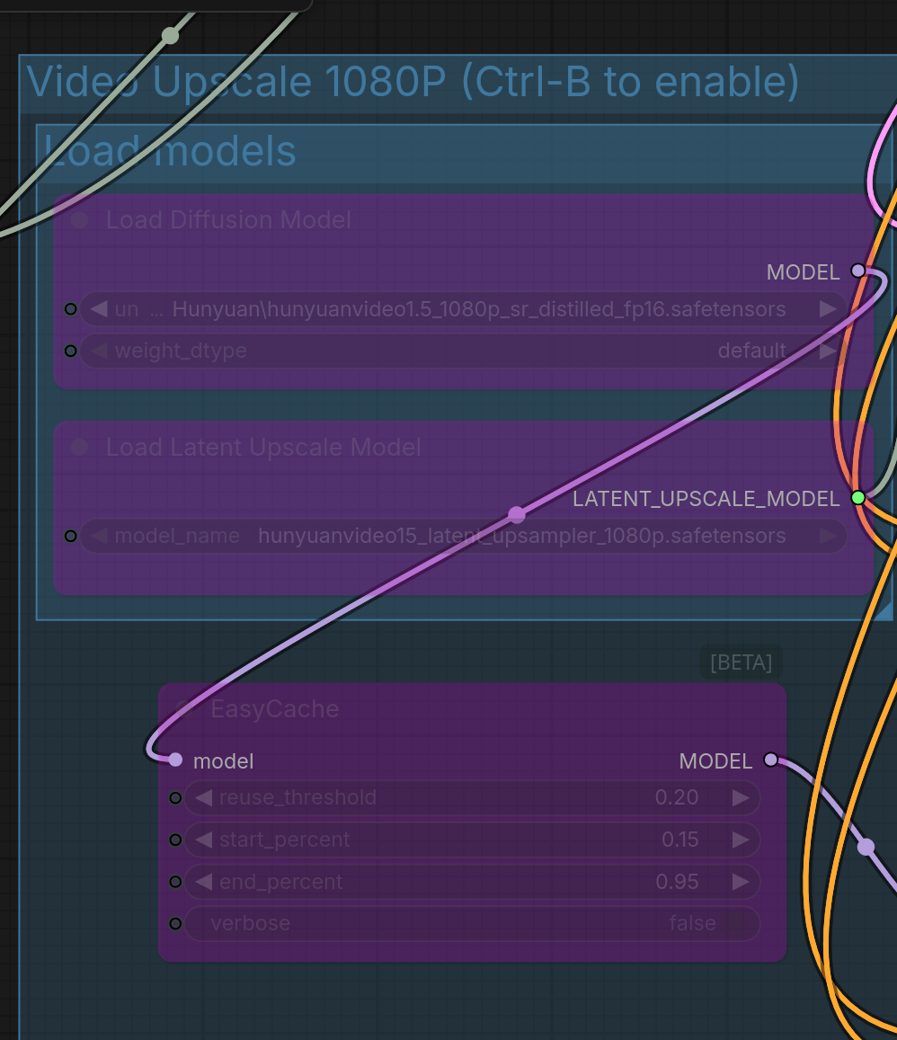This screenshot has height=1040, width=897.
Task: Click the EasyCache node collapse dot
Action: coord(183,708)
